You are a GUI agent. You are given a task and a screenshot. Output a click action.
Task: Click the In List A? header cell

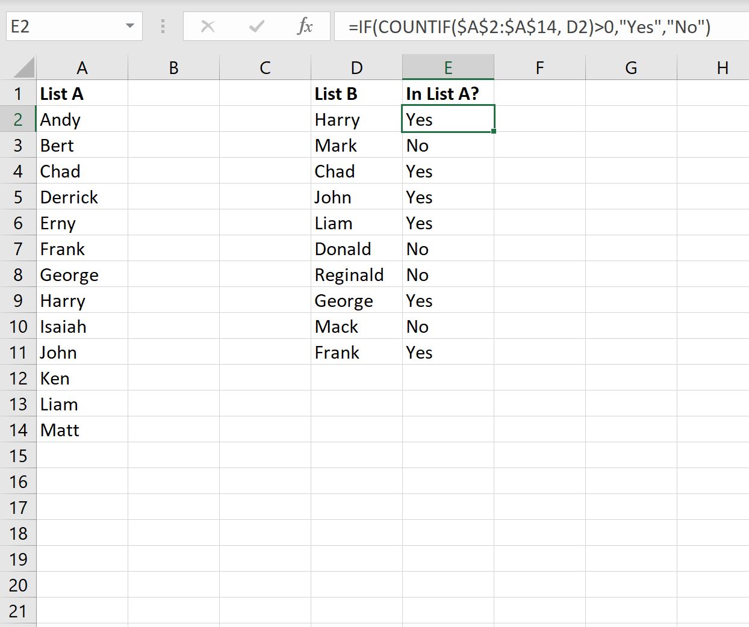[x=448, y=93]
